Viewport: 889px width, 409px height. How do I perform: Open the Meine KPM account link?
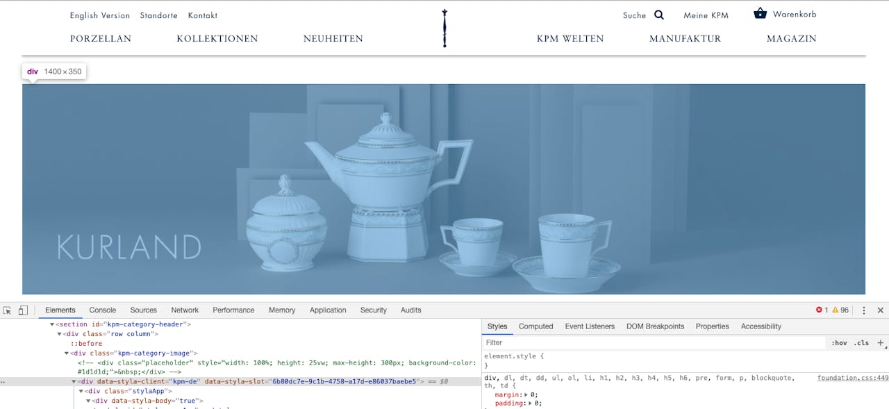706,15
